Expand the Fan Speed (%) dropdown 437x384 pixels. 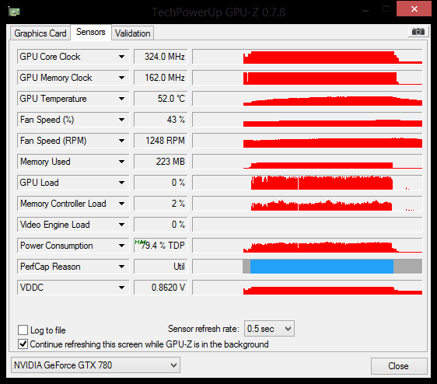tap(121, 120)
